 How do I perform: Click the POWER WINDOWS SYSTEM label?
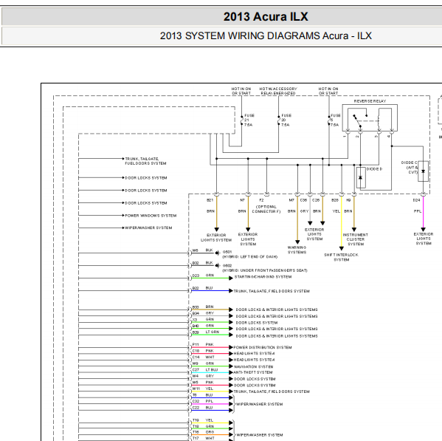(151, 216)
